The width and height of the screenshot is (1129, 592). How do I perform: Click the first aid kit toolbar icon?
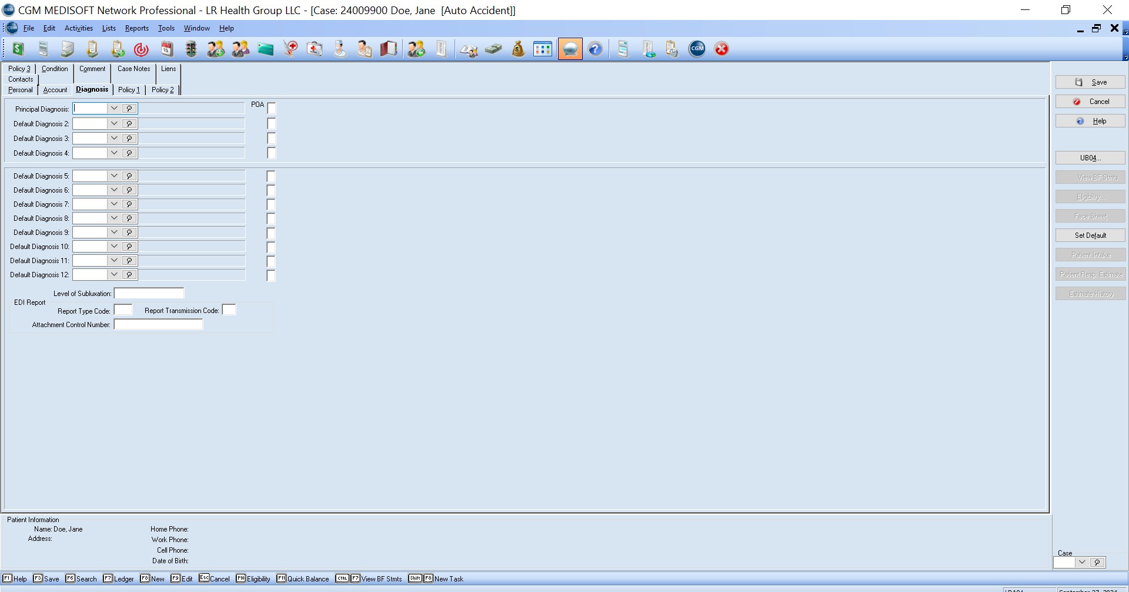click(315, 49)
